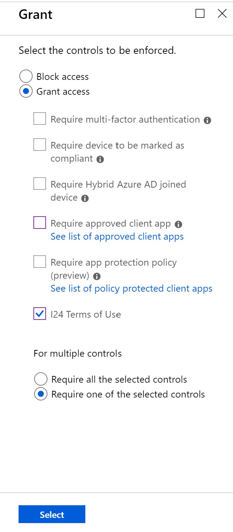The height and width of the screenshot is (532, 233).
Task: Uncheck the I24 Terms of Use checkbox
Action: (x=40, y=314)
